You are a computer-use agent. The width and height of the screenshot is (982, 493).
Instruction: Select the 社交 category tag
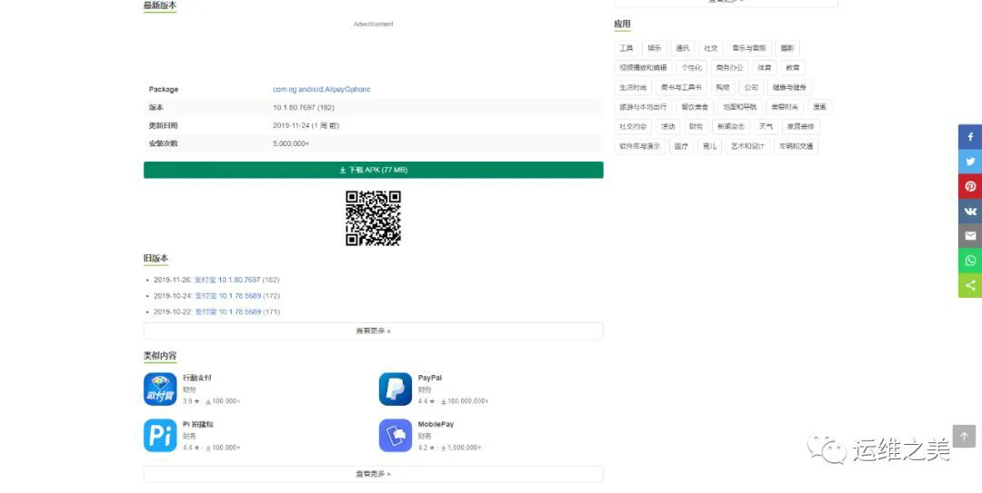click(711, 48)
